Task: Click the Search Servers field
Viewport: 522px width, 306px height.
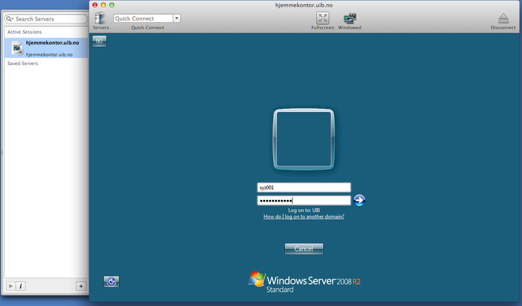Action: (49, 19)
